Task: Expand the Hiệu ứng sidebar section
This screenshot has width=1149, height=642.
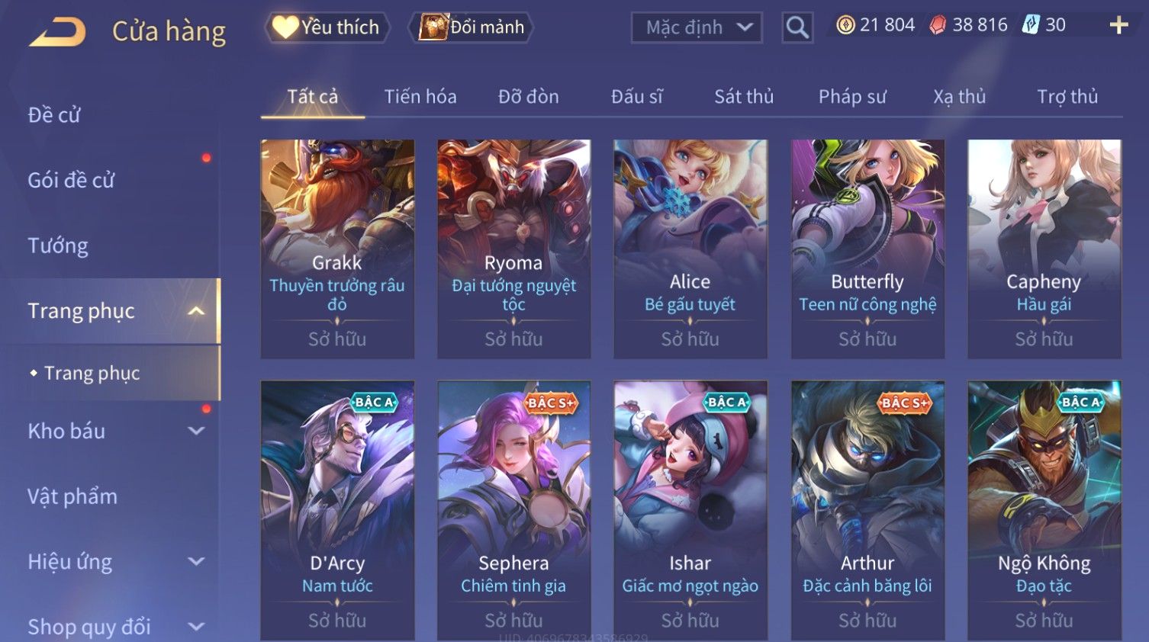Action: click(196, 562)
